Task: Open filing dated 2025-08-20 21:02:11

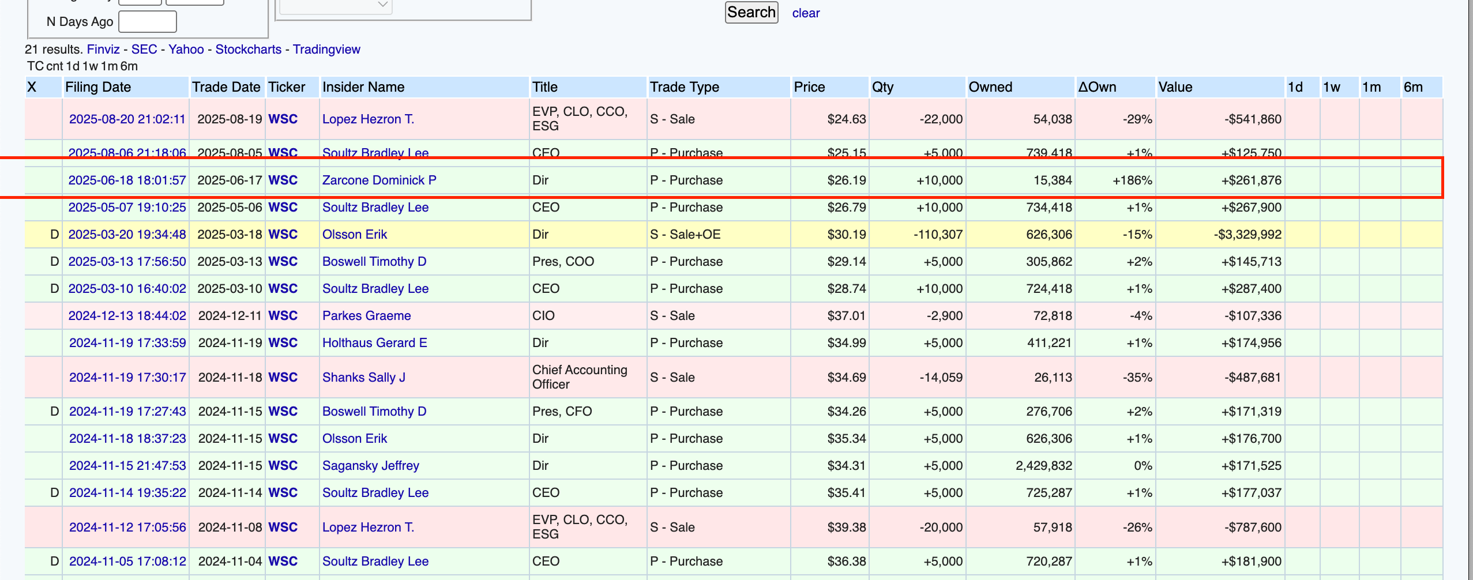Action: (x=127, y=119)
